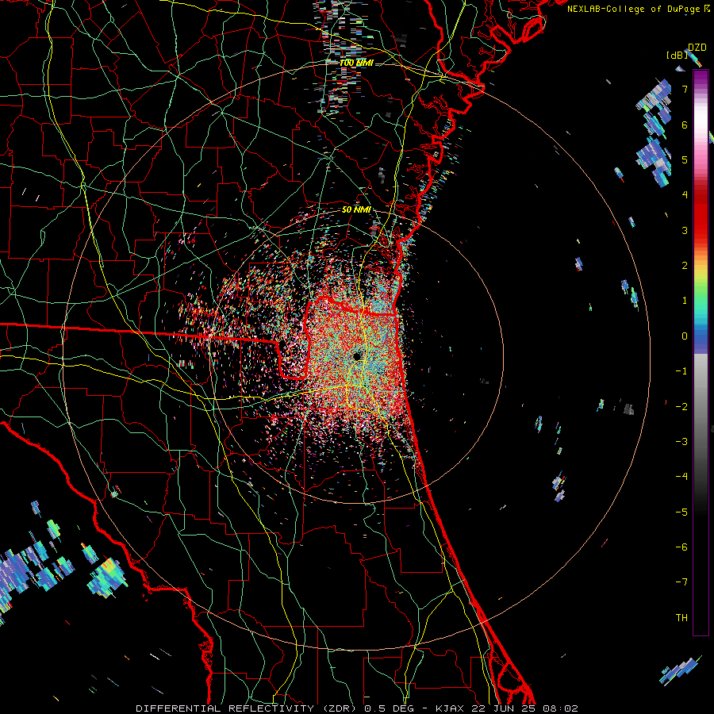Click the -5 value on the color scale
Screen dimensions: 714x714
(681, 512)
